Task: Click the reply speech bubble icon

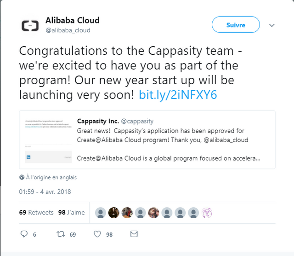Action: (24, 234)
